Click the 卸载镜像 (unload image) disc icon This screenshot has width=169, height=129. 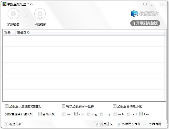pos(40,14)
